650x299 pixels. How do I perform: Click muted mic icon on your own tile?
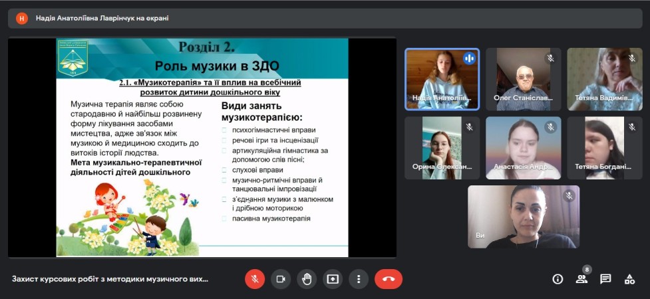(x=569, y=195)
